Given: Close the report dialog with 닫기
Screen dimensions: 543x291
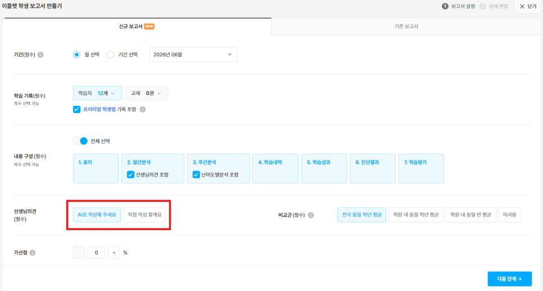Looking at the screenshot, I should [x=528, y=6].
